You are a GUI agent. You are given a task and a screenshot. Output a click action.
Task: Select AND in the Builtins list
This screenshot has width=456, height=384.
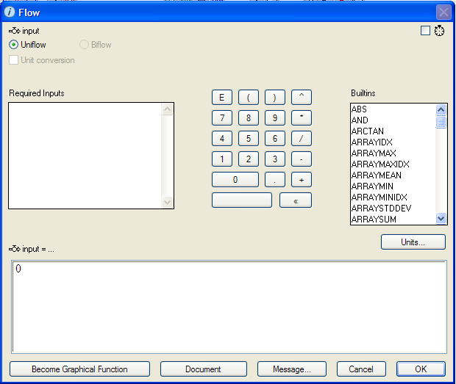tap(360, 120)
